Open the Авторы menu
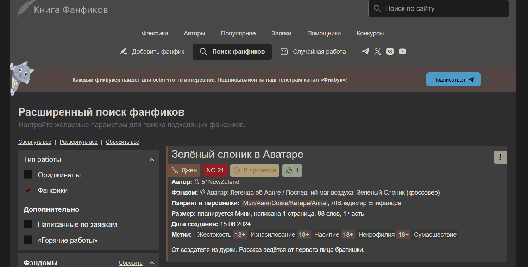 (x=194, y=33)
